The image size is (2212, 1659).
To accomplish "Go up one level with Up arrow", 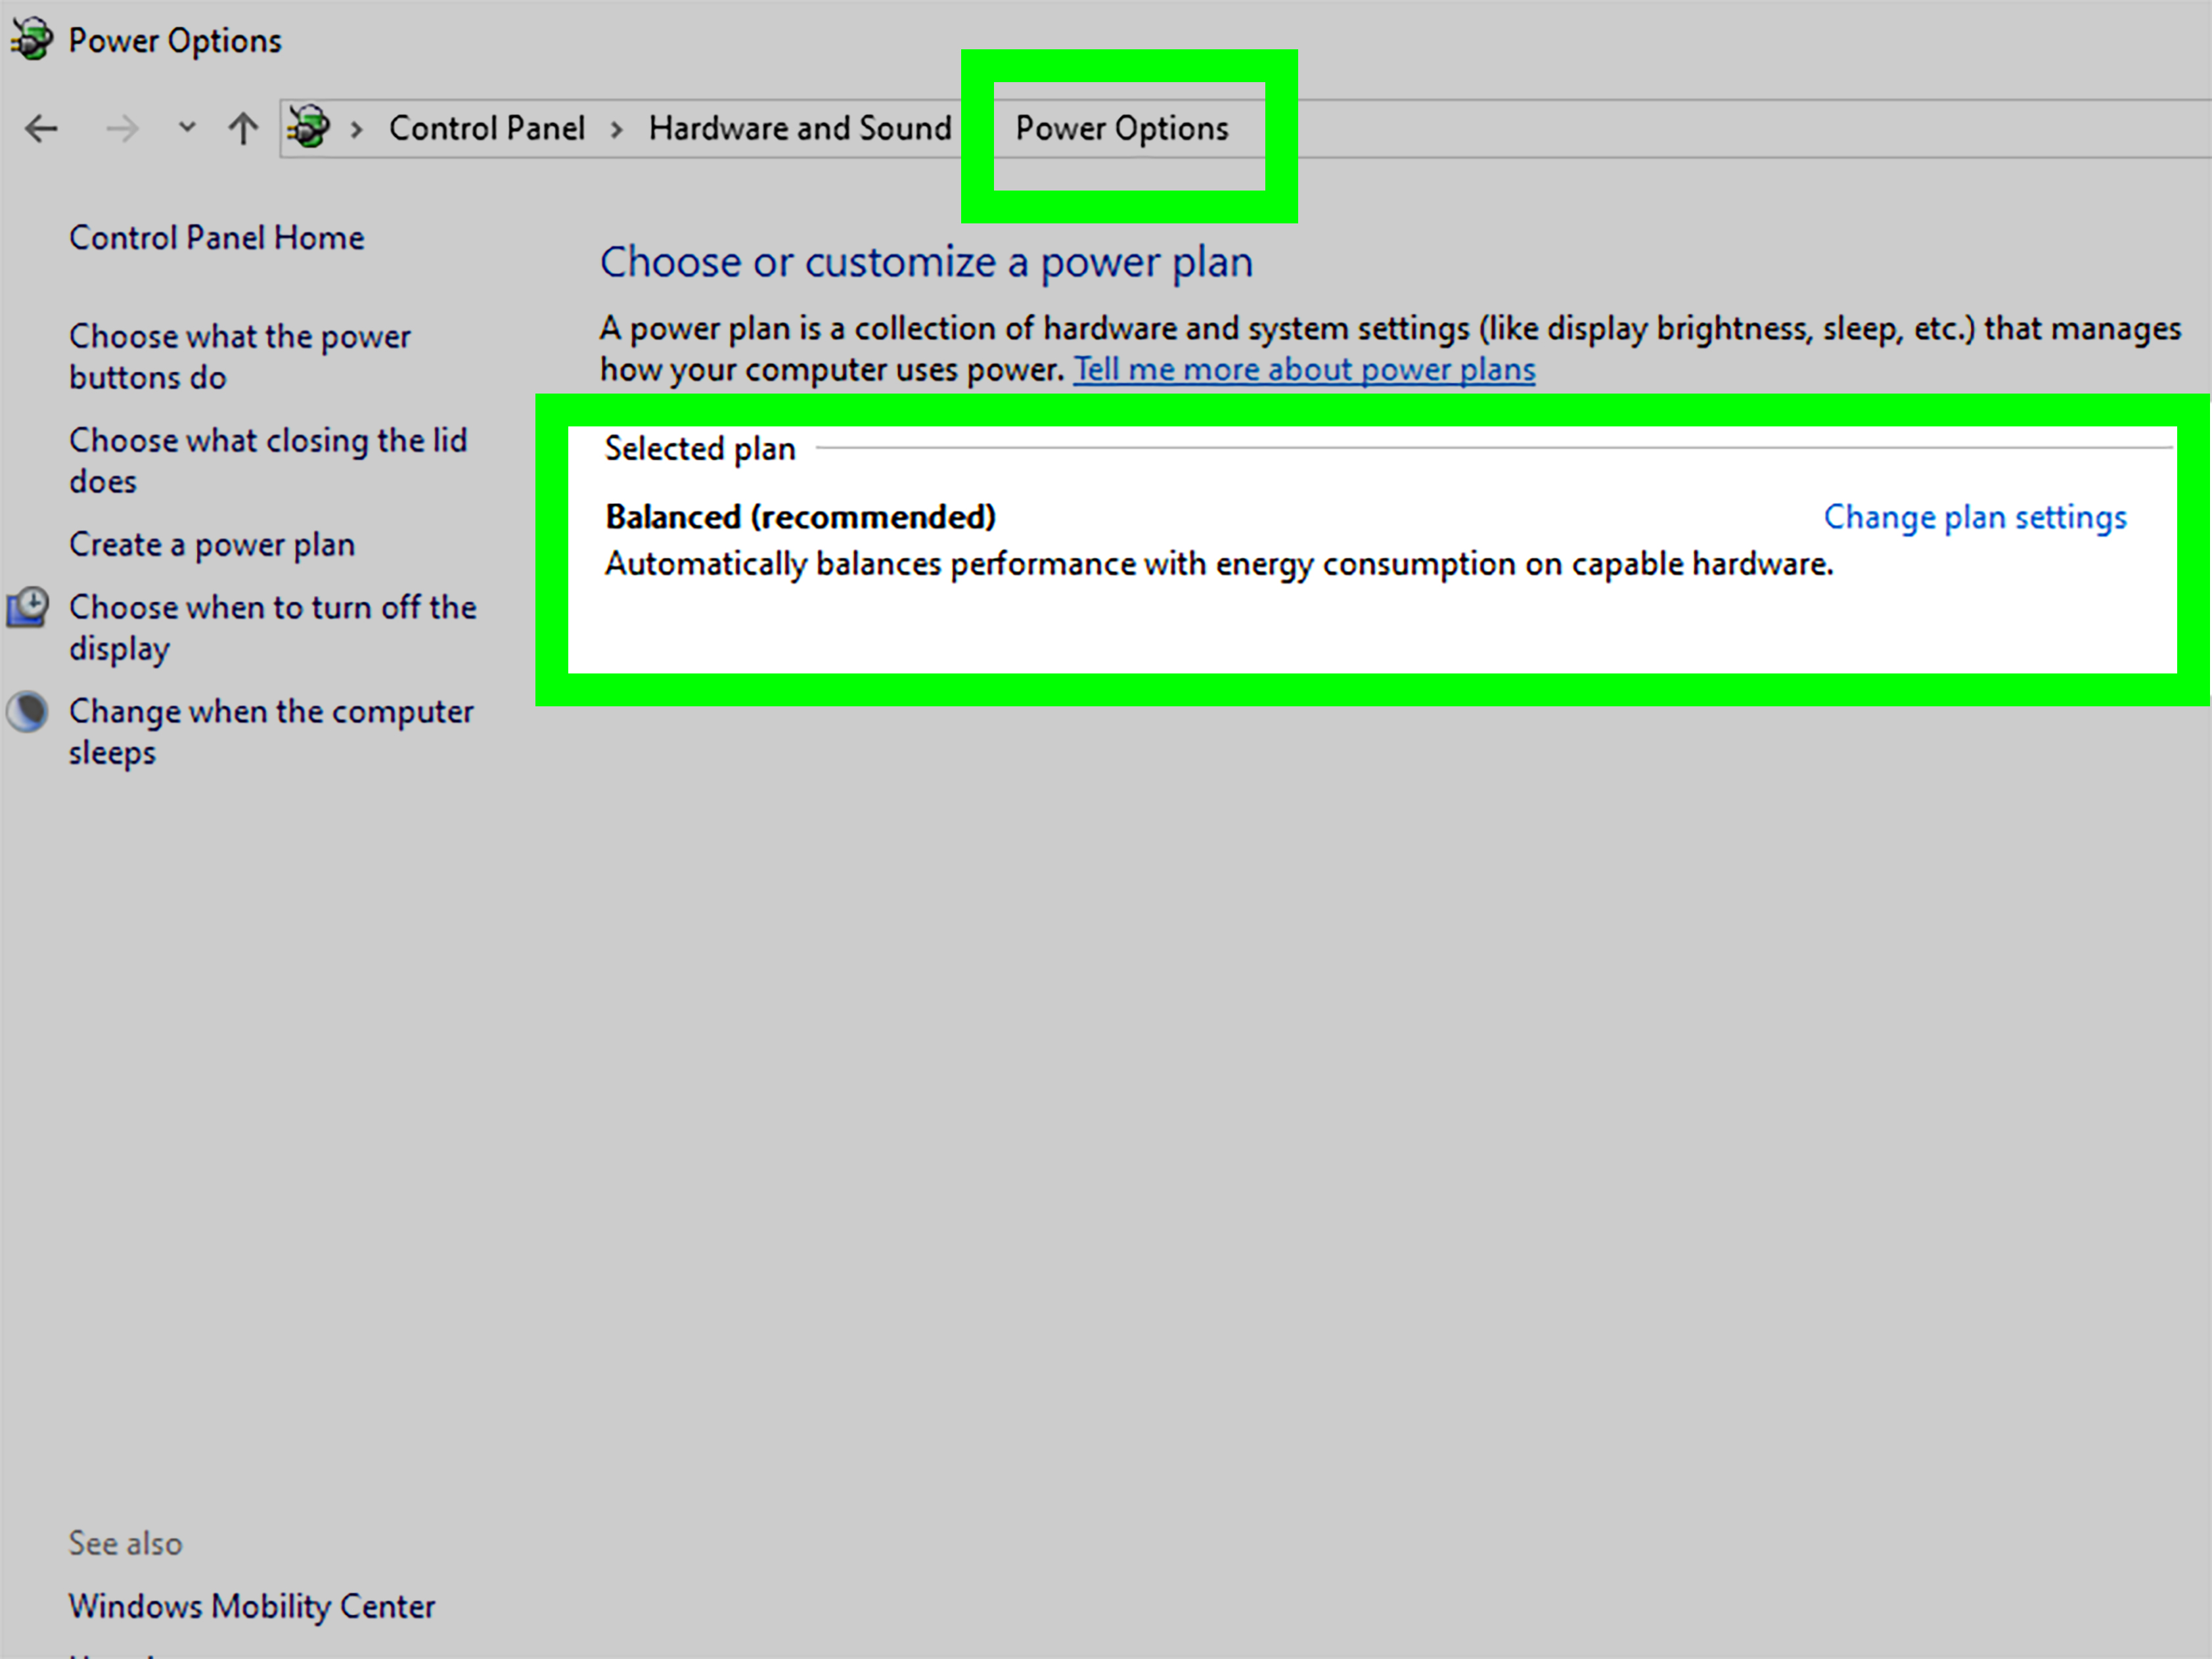I will (243, 128).
